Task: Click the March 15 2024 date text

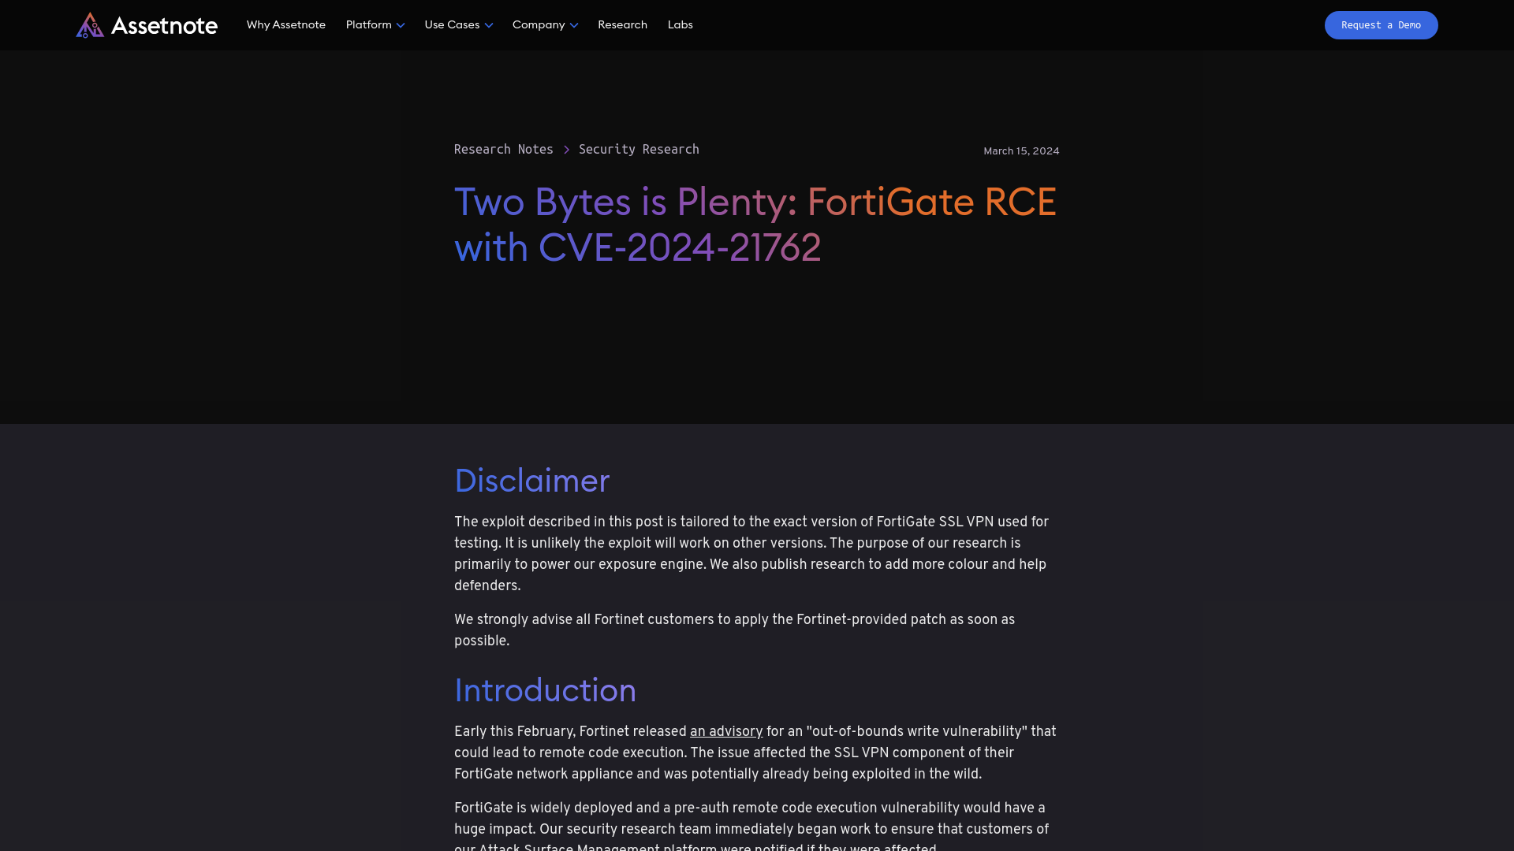Action: (1021, 151)
